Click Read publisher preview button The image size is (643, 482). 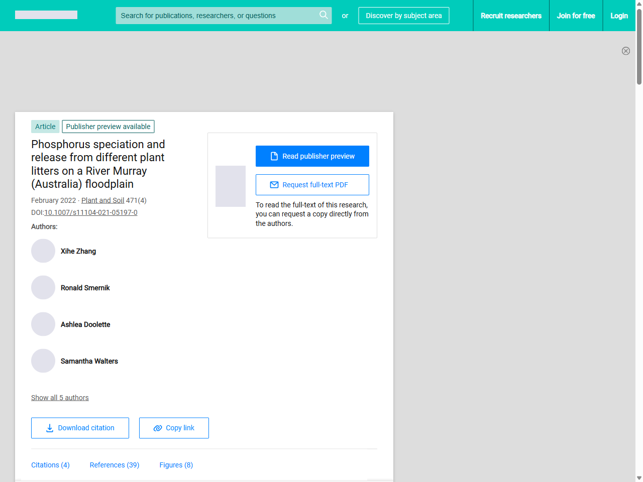coord(312,156)
